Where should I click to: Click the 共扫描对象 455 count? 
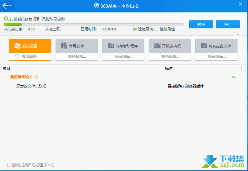31,29
